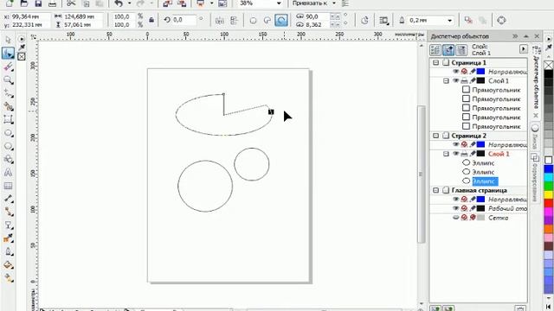
Task: Open text wrapping options
Action: [383, 21]
